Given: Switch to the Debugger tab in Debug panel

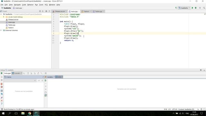Looking at the screenshot, I should pos(7,73).
